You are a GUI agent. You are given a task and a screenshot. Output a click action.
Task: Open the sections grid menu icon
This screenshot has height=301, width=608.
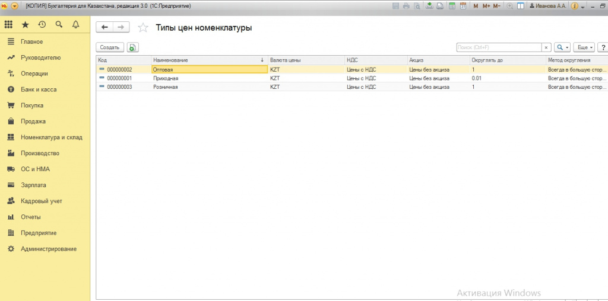pyautogui.click(x=8, y=25)
